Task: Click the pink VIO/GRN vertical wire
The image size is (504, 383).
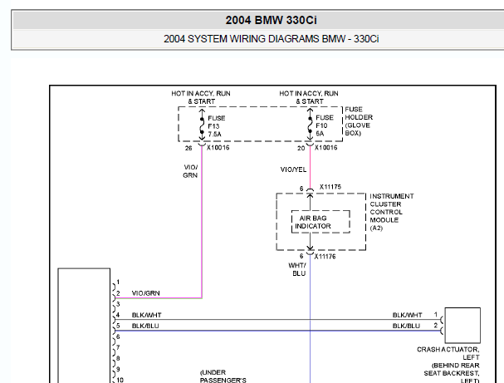Action: (x=202, y=222)
